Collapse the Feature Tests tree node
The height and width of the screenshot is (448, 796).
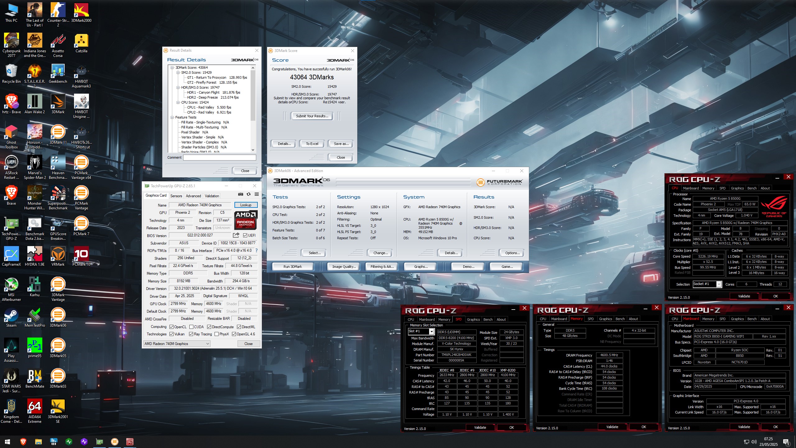(x=172, y=117)
